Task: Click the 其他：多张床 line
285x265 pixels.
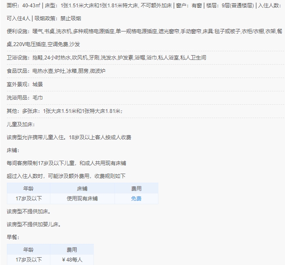Action: (65, 111)
